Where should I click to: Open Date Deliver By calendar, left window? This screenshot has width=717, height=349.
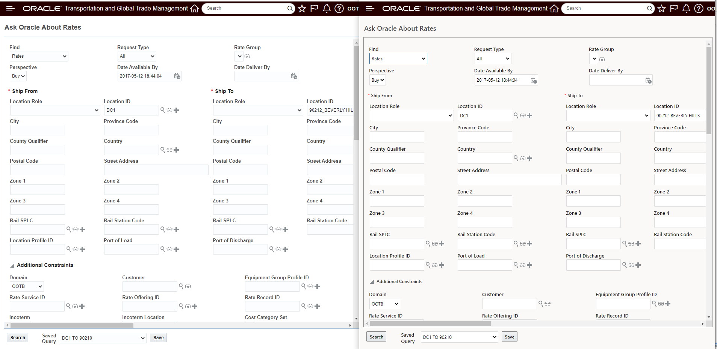(x=294, y=76)
